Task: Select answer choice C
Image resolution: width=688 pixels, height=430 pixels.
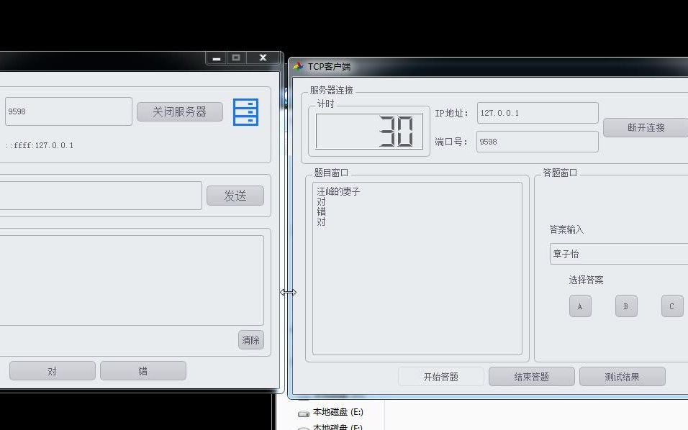Action: pos(671,306)
